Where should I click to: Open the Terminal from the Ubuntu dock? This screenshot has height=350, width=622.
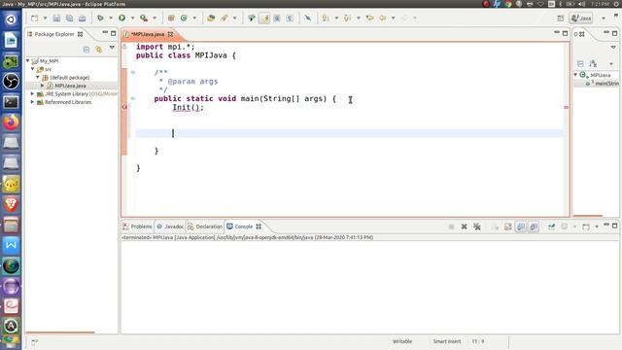(x=11, y=102)
